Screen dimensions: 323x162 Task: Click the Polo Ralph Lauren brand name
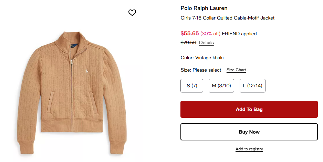204,8
